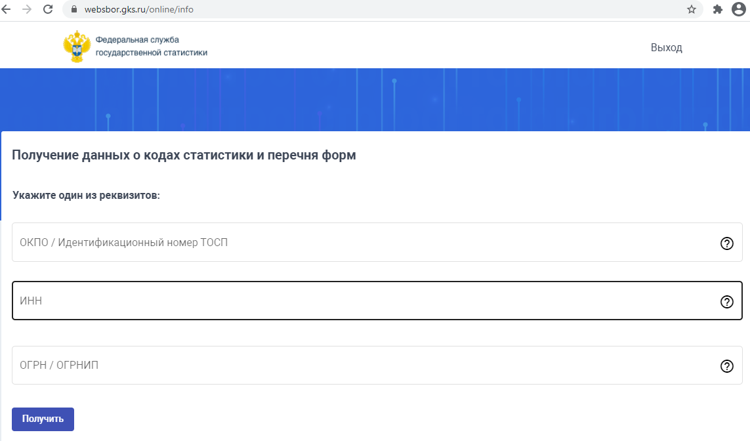This screenshot has height=441, width=750.
Task: Click the heading Получение данных о кодах статистики
Action: click(184, 155)
